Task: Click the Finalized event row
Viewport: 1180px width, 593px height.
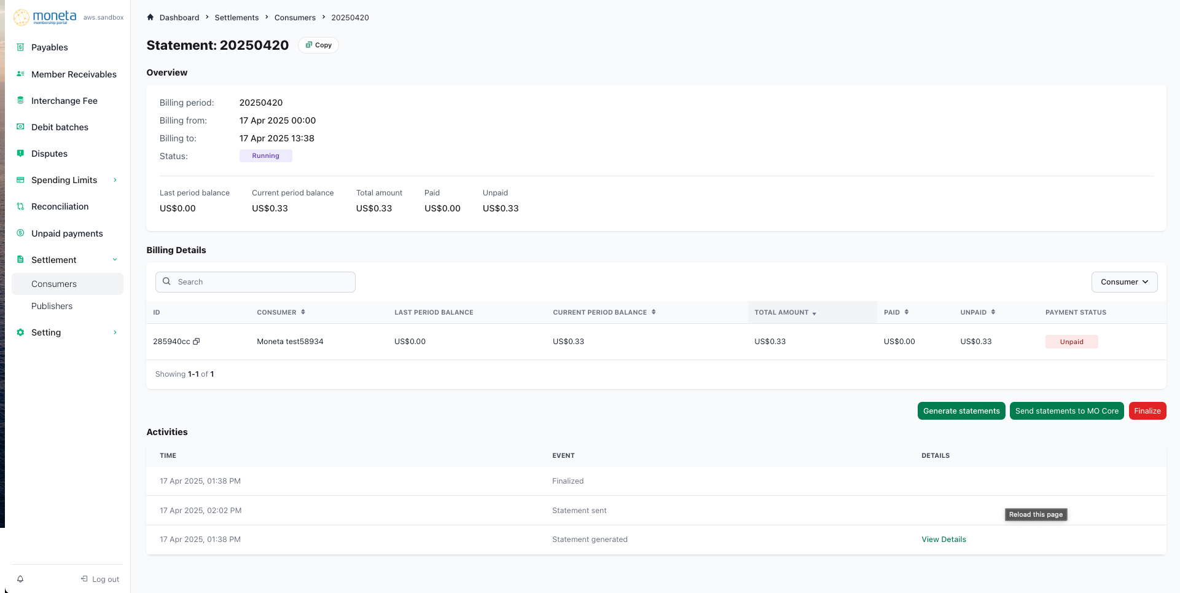Action: pos(656,481)
